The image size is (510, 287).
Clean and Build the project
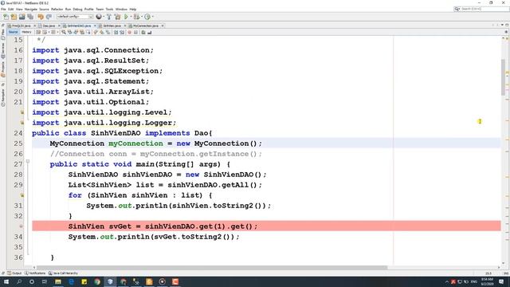tap(117, 17)
